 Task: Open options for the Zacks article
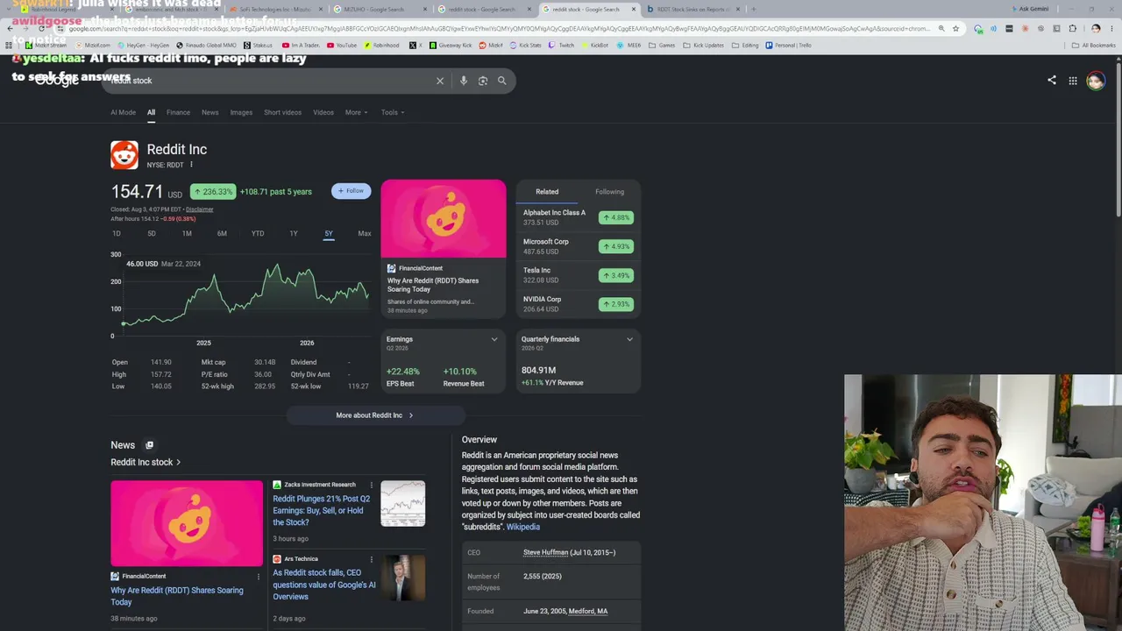[x=372, y=485]
